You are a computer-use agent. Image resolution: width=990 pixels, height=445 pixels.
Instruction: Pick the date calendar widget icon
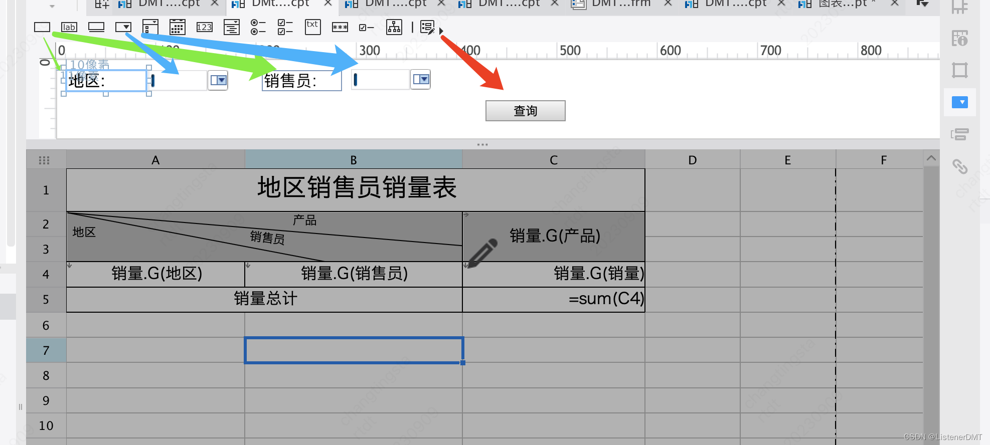[177, 27]
